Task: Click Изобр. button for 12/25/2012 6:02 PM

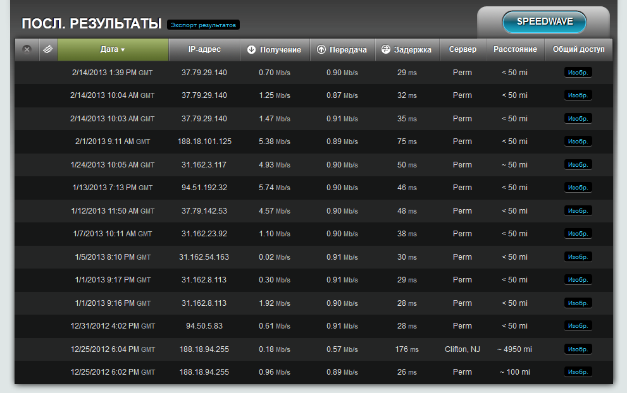Action: (x=578, y=372)
